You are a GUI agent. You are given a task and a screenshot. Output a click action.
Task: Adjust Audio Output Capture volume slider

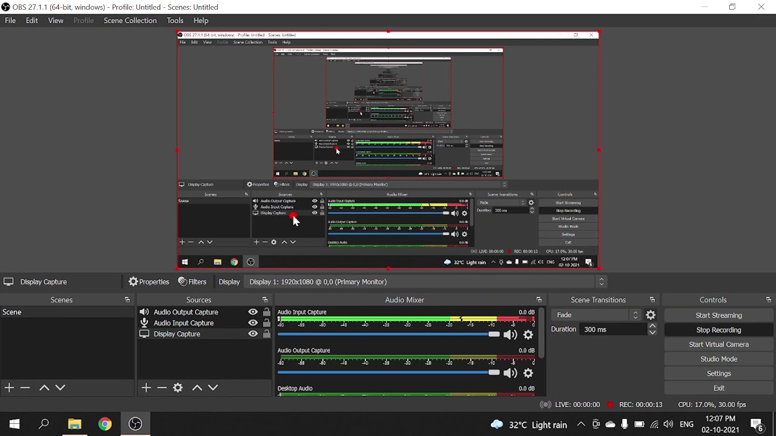[x=389, y=372]
